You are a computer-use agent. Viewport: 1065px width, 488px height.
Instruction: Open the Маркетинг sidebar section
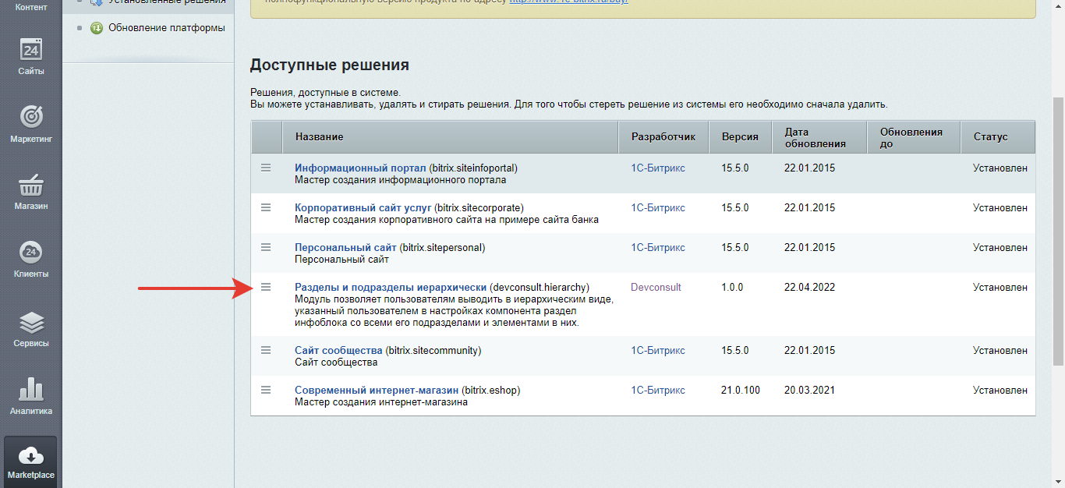[x=31, y=124]
